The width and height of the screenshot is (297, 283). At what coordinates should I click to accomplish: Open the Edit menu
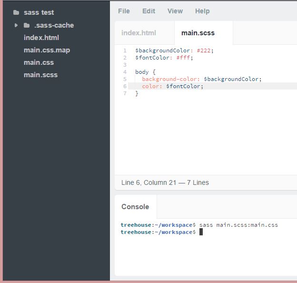pos(148,11)
